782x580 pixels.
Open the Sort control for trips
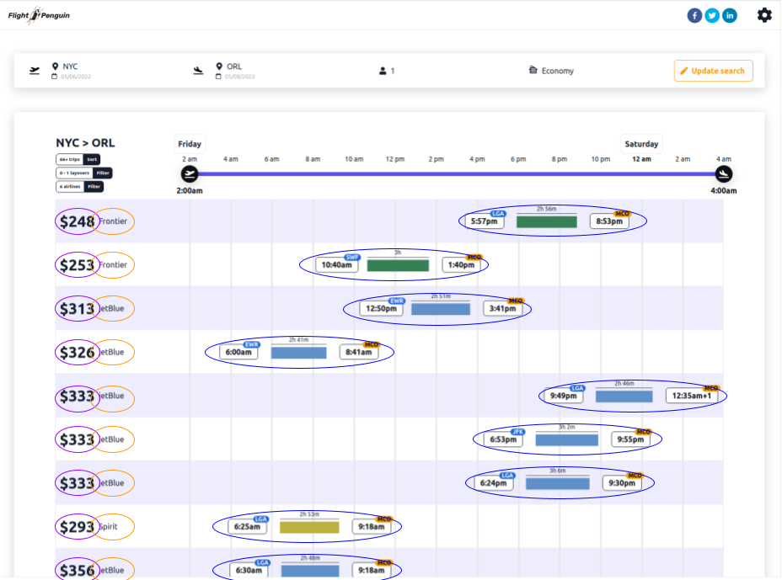point(92,159)
